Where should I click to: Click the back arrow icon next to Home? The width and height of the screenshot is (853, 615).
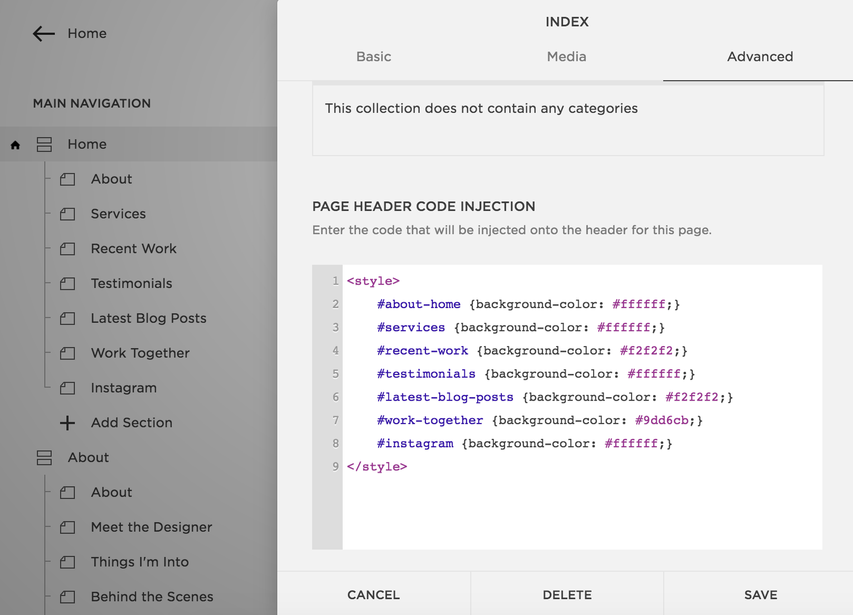click(x=44, y=34)
